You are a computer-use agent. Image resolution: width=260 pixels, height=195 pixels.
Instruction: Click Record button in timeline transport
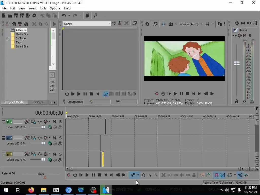[69, 175]
